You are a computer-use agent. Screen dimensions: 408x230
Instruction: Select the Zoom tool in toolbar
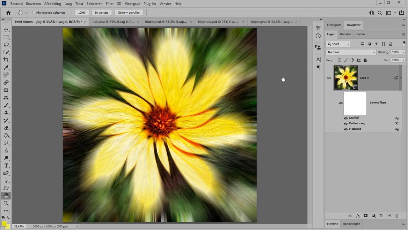click(6, 203)
